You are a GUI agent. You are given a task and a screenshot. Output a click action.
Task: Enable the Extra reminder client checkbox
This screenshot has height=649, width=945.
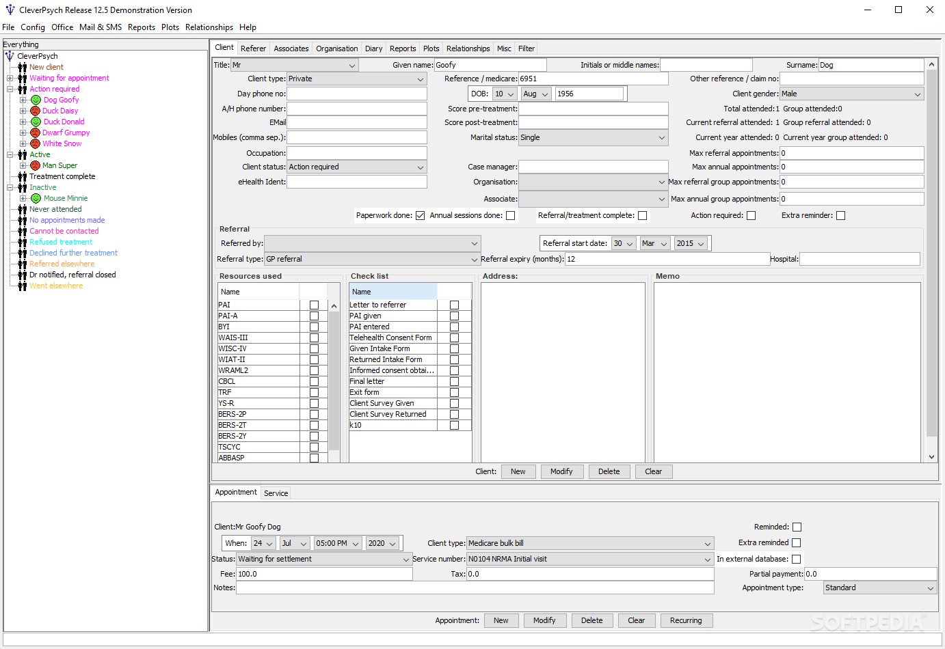tap(841, 215)
